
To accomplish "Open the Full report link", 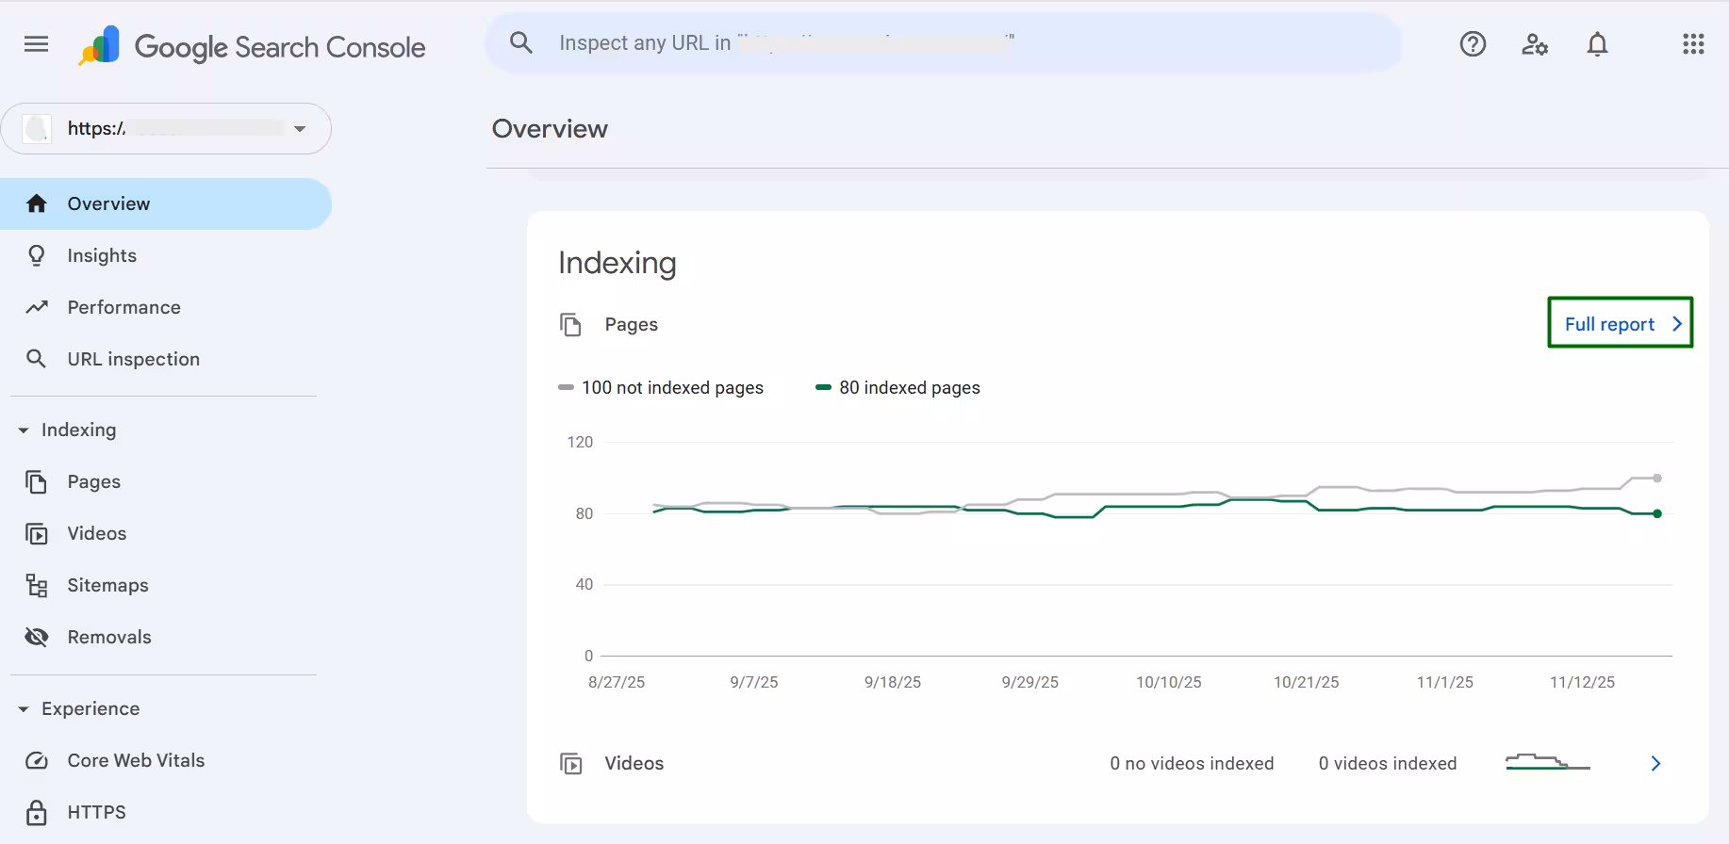I will 1621,323.
